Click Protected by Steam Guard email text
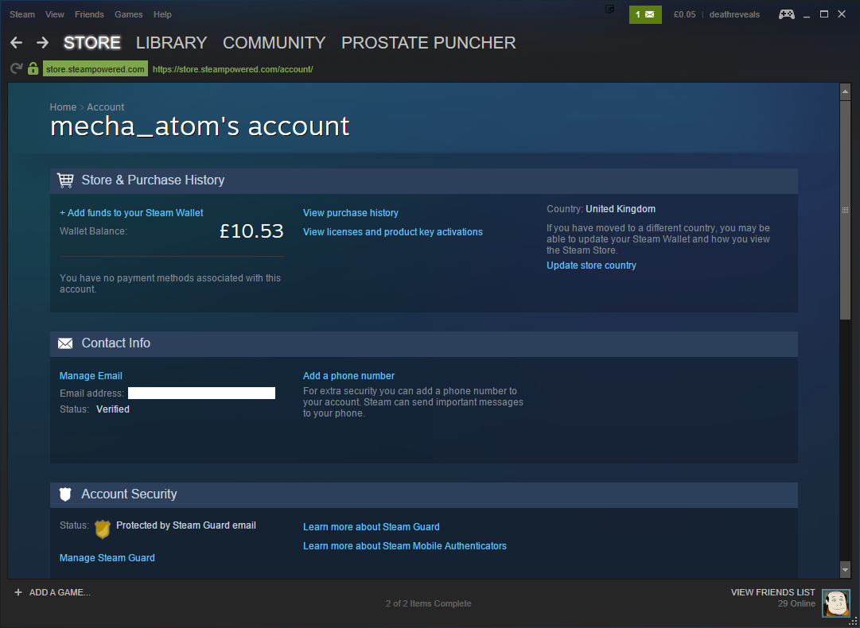860x628 pixels. 186,525
